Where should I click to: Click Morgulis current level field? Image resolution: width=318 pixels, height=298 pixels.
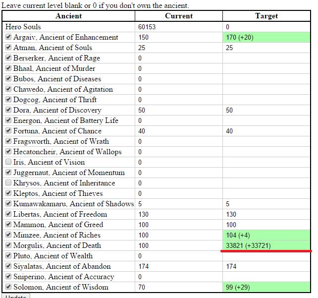point(179,245)
